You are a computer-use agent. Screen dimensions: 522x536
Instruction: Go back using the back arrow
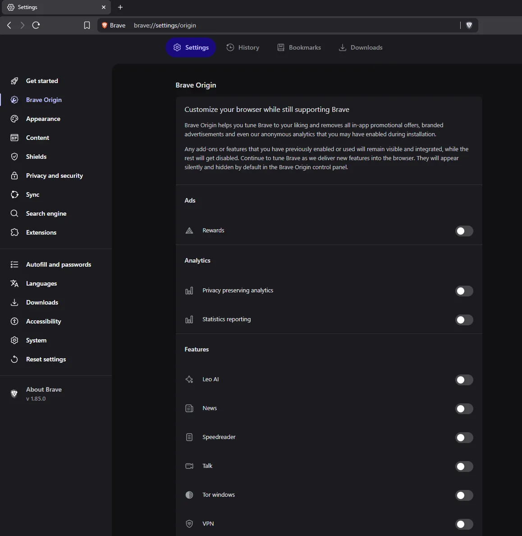(x=9, y=25)
